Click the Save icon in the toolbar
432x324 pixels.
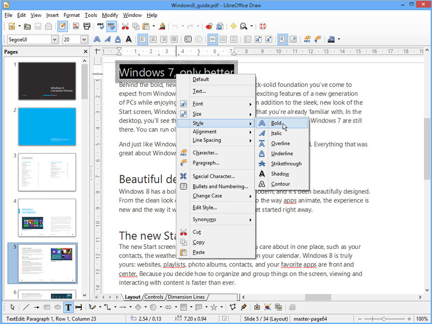[38, 26]
